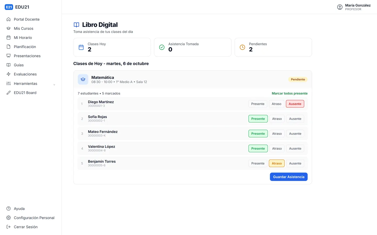
Task: Mark Diego Martínez as Atraso
Action: pos(276,104)
